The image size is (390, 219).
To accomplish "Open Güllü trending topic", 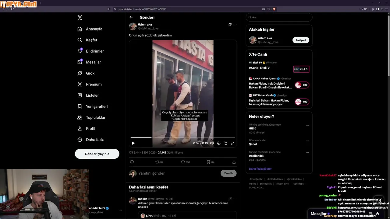I will pyautogui.click(x=253, y=129).
